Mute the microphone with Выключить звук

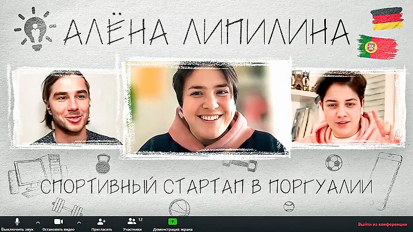(17, 224)
